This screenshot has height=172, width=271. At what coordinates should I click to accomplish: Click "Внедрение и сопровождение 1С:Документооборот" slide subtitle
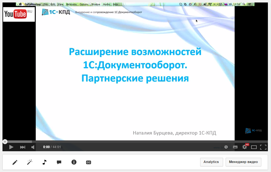pos(108,12)
